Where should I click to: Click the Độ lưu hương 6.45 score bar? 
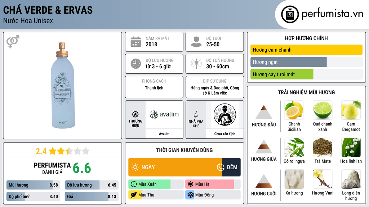(92, 185)
